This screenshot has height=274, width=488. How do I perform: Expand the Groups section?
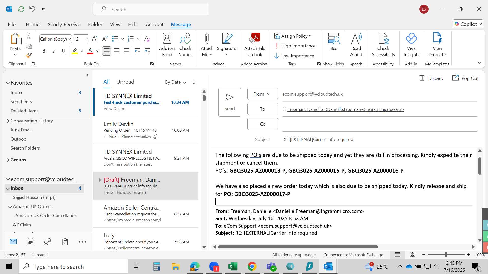click(x=8, y=160)
